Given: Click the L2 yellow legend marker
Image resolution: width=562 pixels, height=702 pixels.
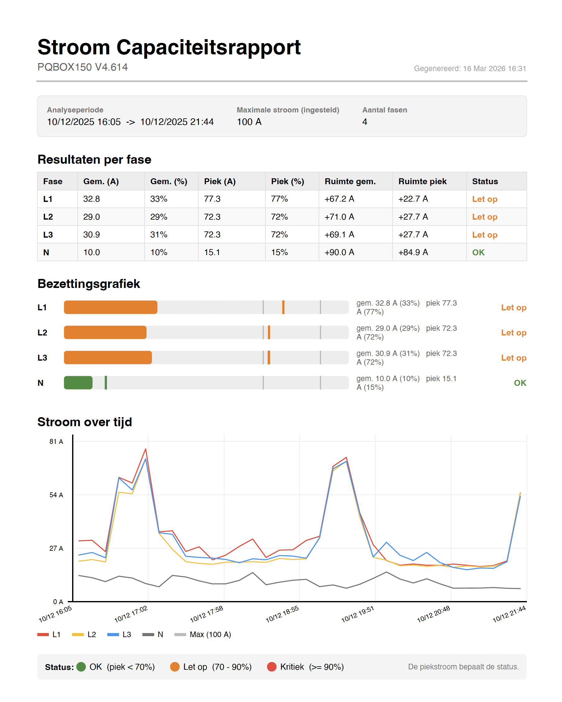Looking at the screenshot, I should pyautogui.click(x=78, y=634).
